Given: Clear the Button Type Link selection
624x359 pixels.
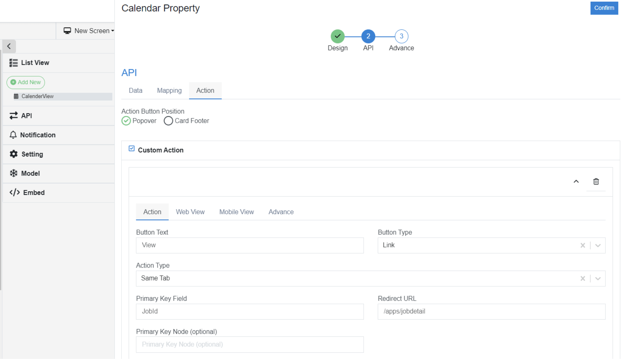Looking at the screenshot, I should 582,245.
